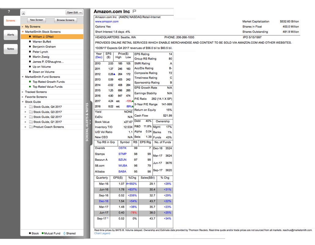This screenshot has height=245, width=315.
Task: Click the Shares in Float 400.0 Million
Action: point(291,27)
